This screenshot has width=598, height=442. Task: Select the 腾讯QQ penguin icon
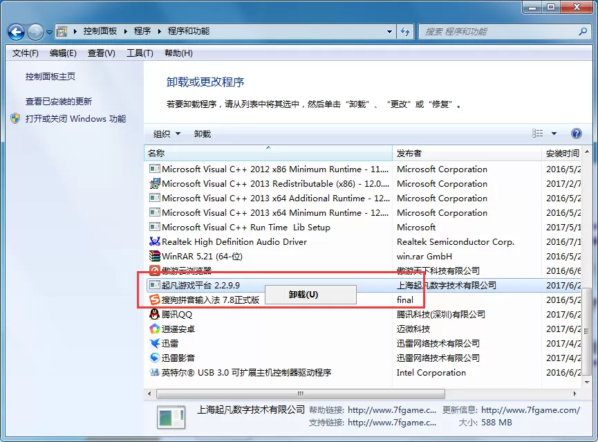pos(154,314)
